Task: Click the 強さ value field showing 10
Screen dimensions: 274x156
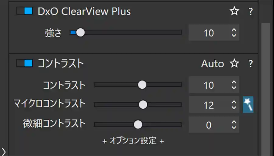Action: 209,33
